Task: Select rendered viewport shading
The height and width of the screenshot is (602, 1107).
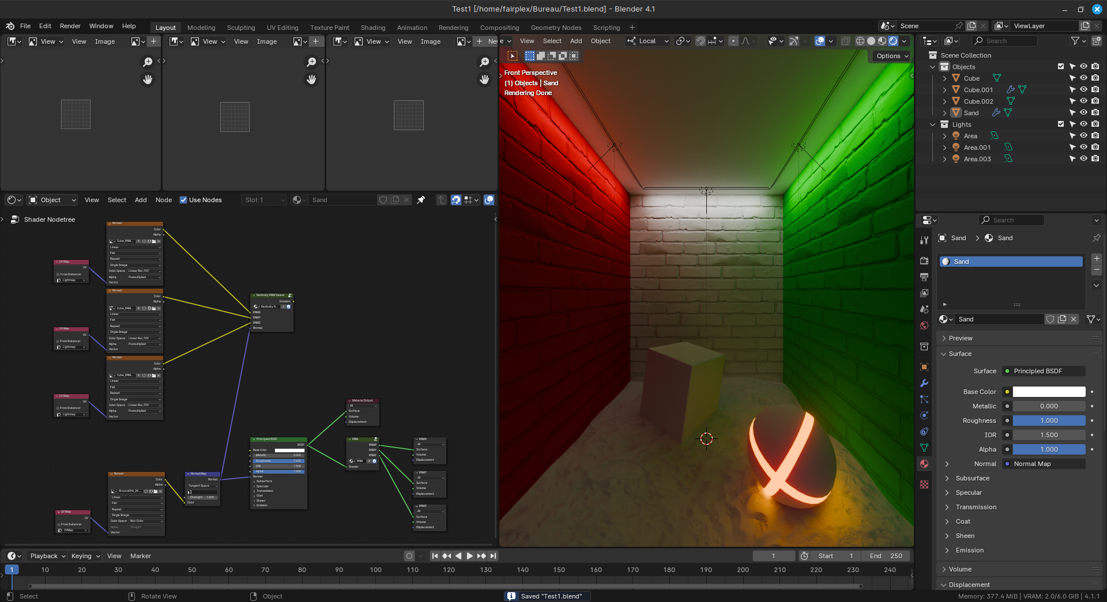Action: [893, 41]
